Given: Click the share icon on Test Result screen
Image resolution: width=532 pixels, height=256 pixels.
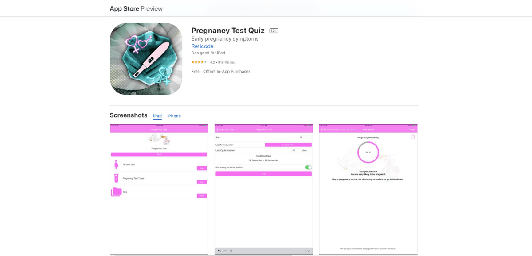Looking at the screenshot, I should click(x=413, y=136).
